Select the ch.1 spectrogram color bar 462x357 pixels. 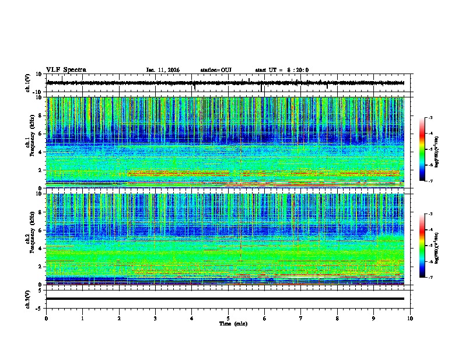tap(422, 149)
